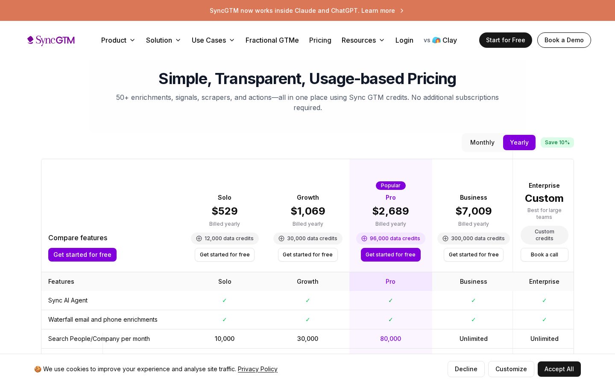Select Yearly billing option
This screenshot has height=384, width=615.
pos(519,143)
